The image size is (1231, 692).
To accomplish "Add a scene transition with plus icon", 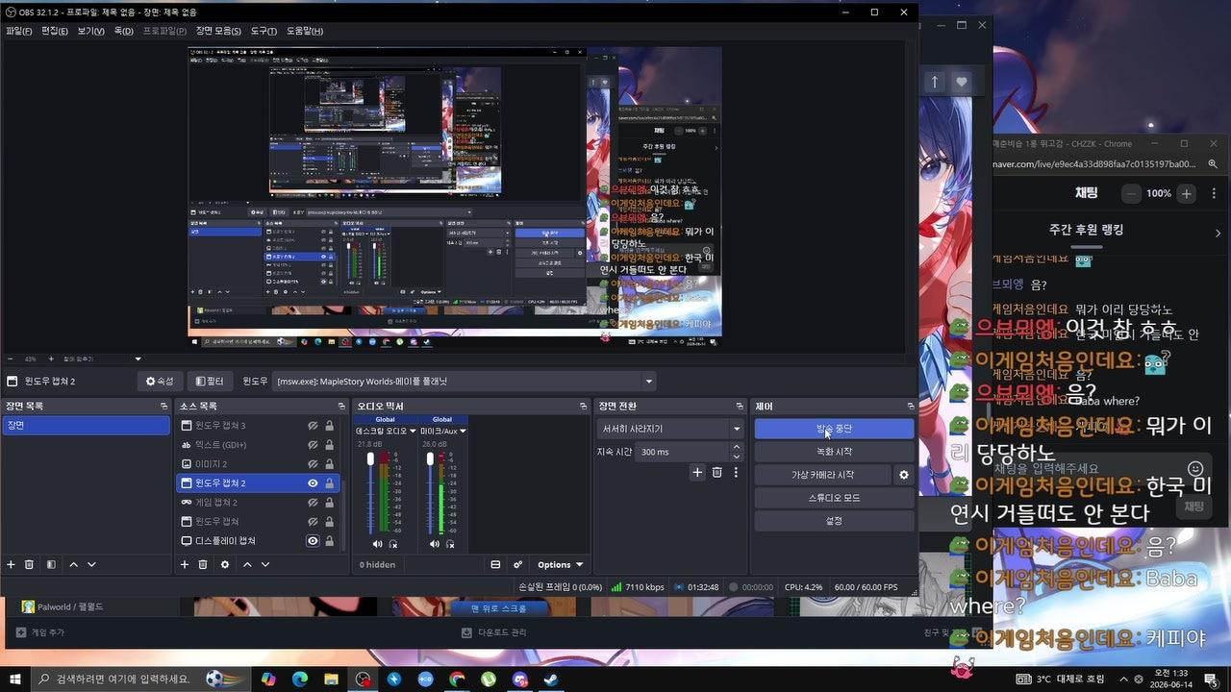I will [x=697, y=472].
